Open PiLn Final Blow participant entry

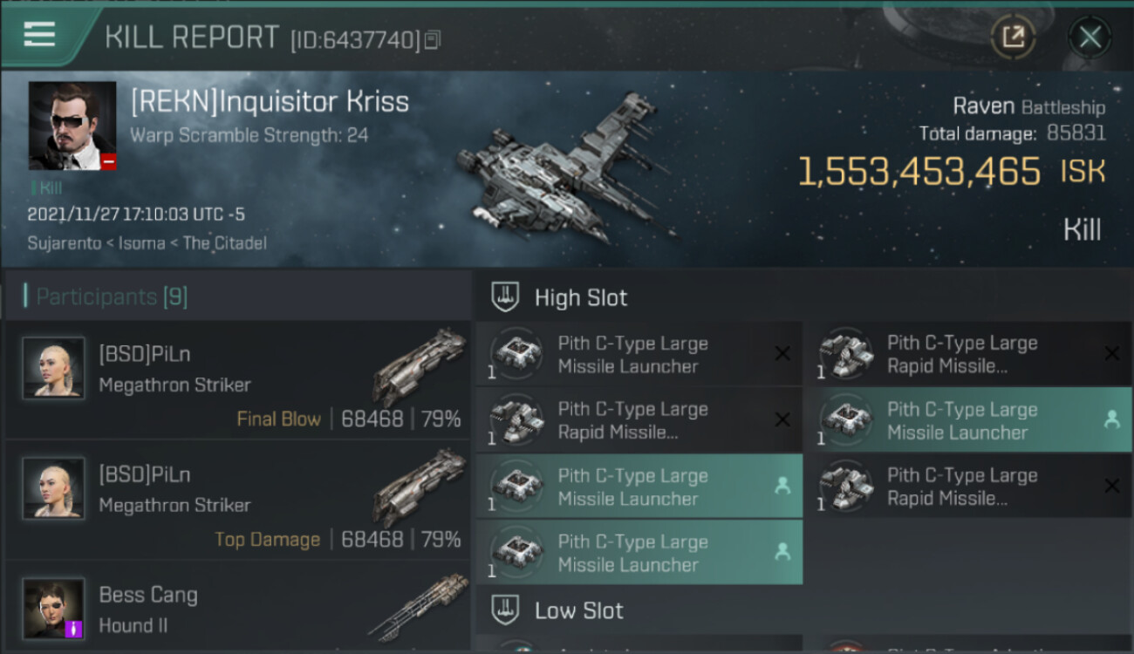click(237, 379)
